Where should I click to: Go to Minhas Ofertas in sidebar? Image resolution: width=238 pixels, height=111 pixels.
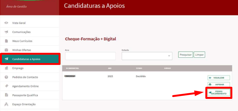[x=22, y=50]
